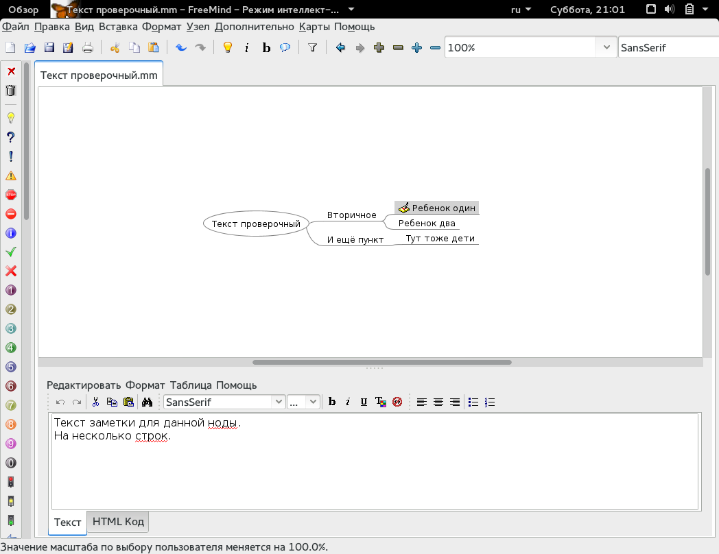Select the root node Текст проверочный
The width and height of the screenshot is (719, 554).
(x=256, y=224)
